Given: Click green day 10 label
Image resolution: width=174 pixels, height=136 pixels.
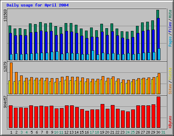Looking at the screenshot, I should (56, 132).
